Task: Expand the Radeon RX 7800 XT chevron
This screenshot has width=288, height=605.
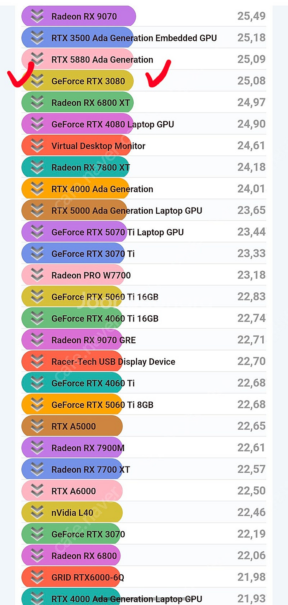Action: tap(37, 166)
